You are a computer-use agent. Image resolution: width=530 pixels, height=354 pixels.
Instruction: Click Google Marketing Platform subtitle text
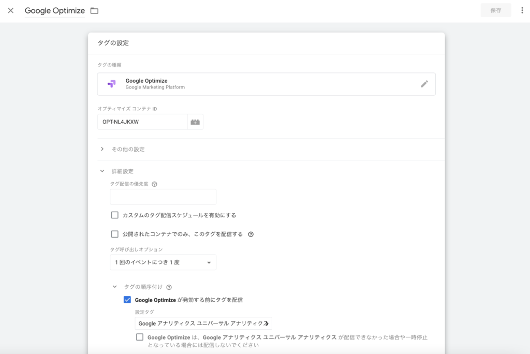click(x=155, y=87)
